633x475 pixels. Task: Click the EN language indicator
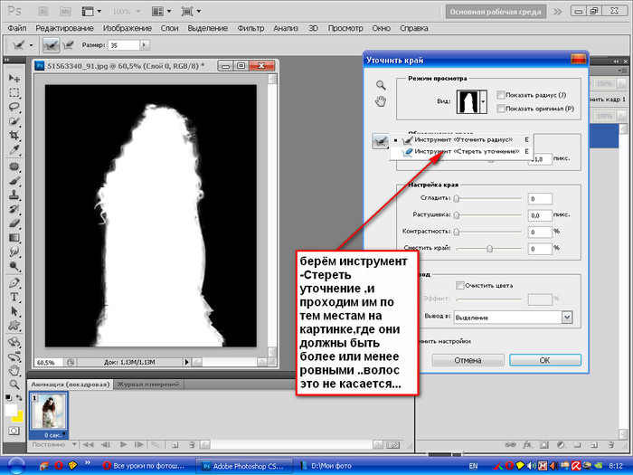pos(474,466)
